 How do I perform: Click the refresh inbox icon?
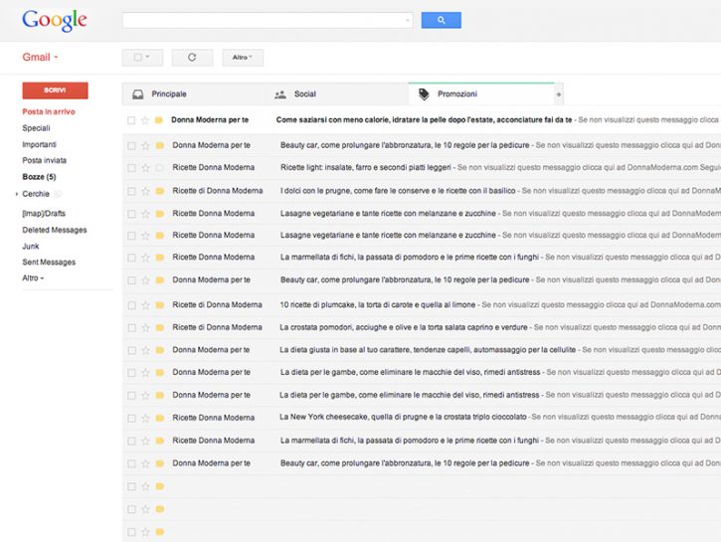[x=192, y=58]
